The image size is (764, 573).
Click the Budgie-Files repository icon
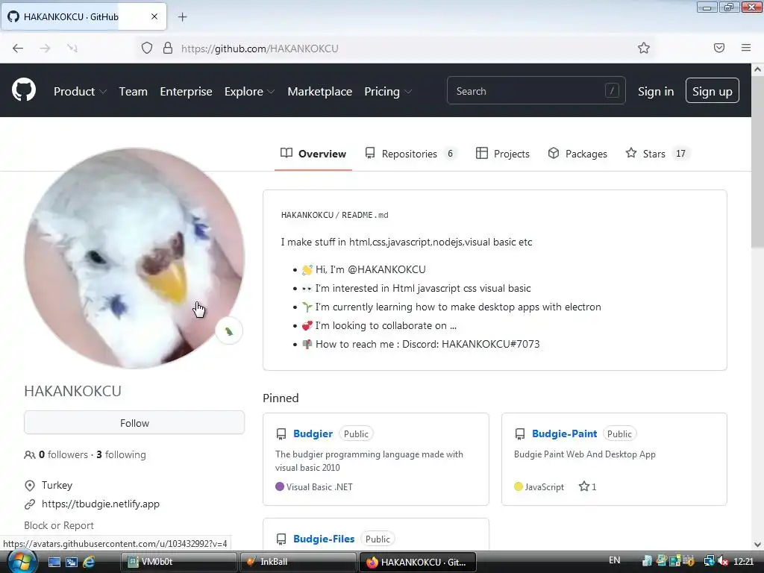281,539
